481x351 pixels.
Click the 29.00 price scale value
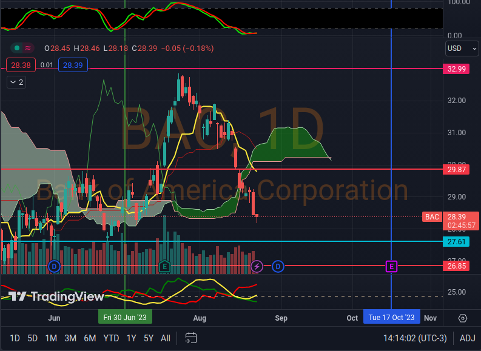pos(457,197)
